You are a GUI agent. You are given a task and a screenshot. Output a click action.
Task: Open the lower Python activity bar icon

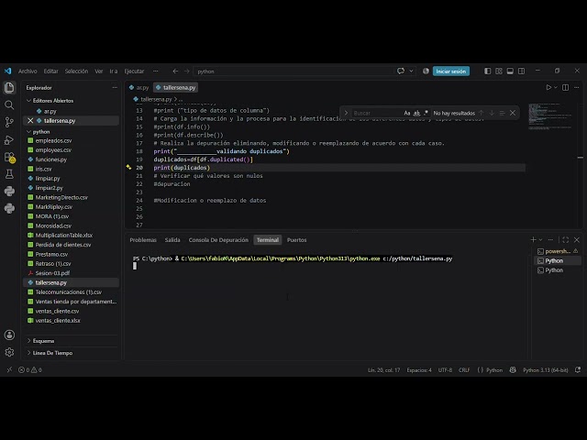point(9,208)
